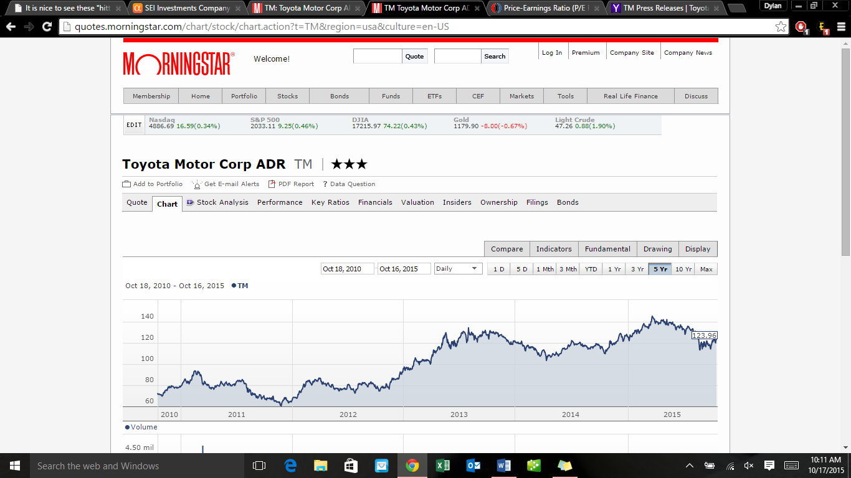Launch Microsoft Edge from taskbar
Viewport: 851px width, 478px height.
click(x=290, y=466)
